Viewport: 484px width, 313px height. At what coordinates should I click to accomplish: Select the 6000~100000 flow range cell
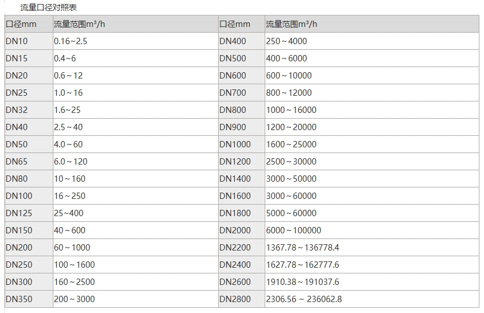(x=293, y=230)
